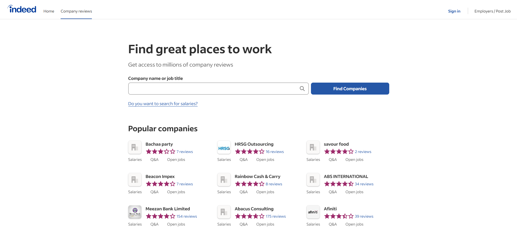View Abacus Consulting 175 reviews
The width and height of the screenshot is (517, 247).
click(x=276, y=216)
